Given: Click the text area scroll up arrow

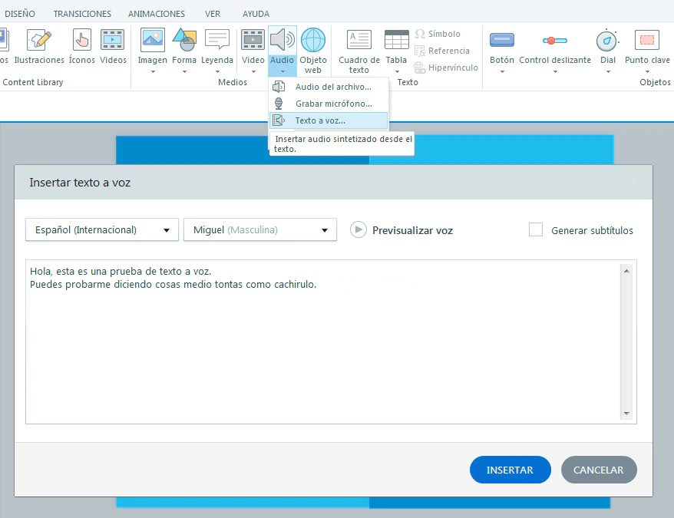Looking at the screenshot, I should [x=626, y=271].
